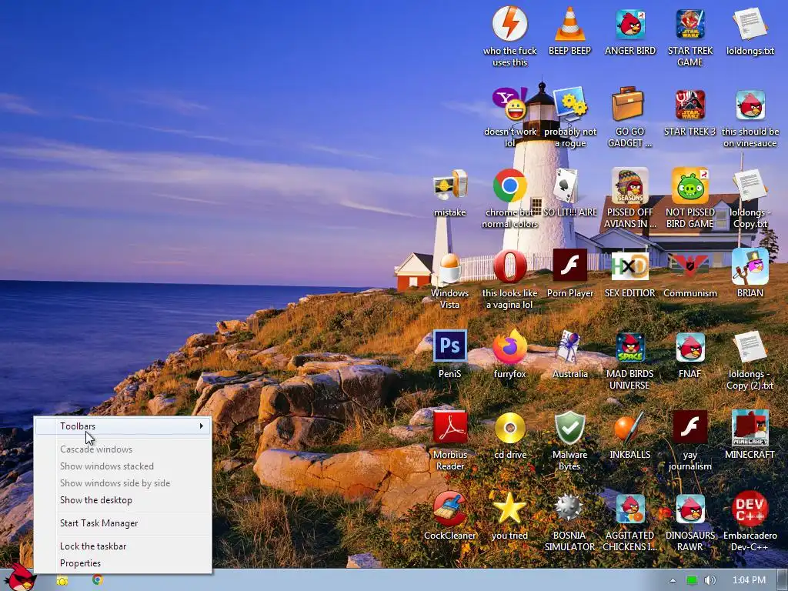This screenshot has height=591, width=788.
Task: Select the computer icon labeled mistake
Action: click(x=449, y=185)
